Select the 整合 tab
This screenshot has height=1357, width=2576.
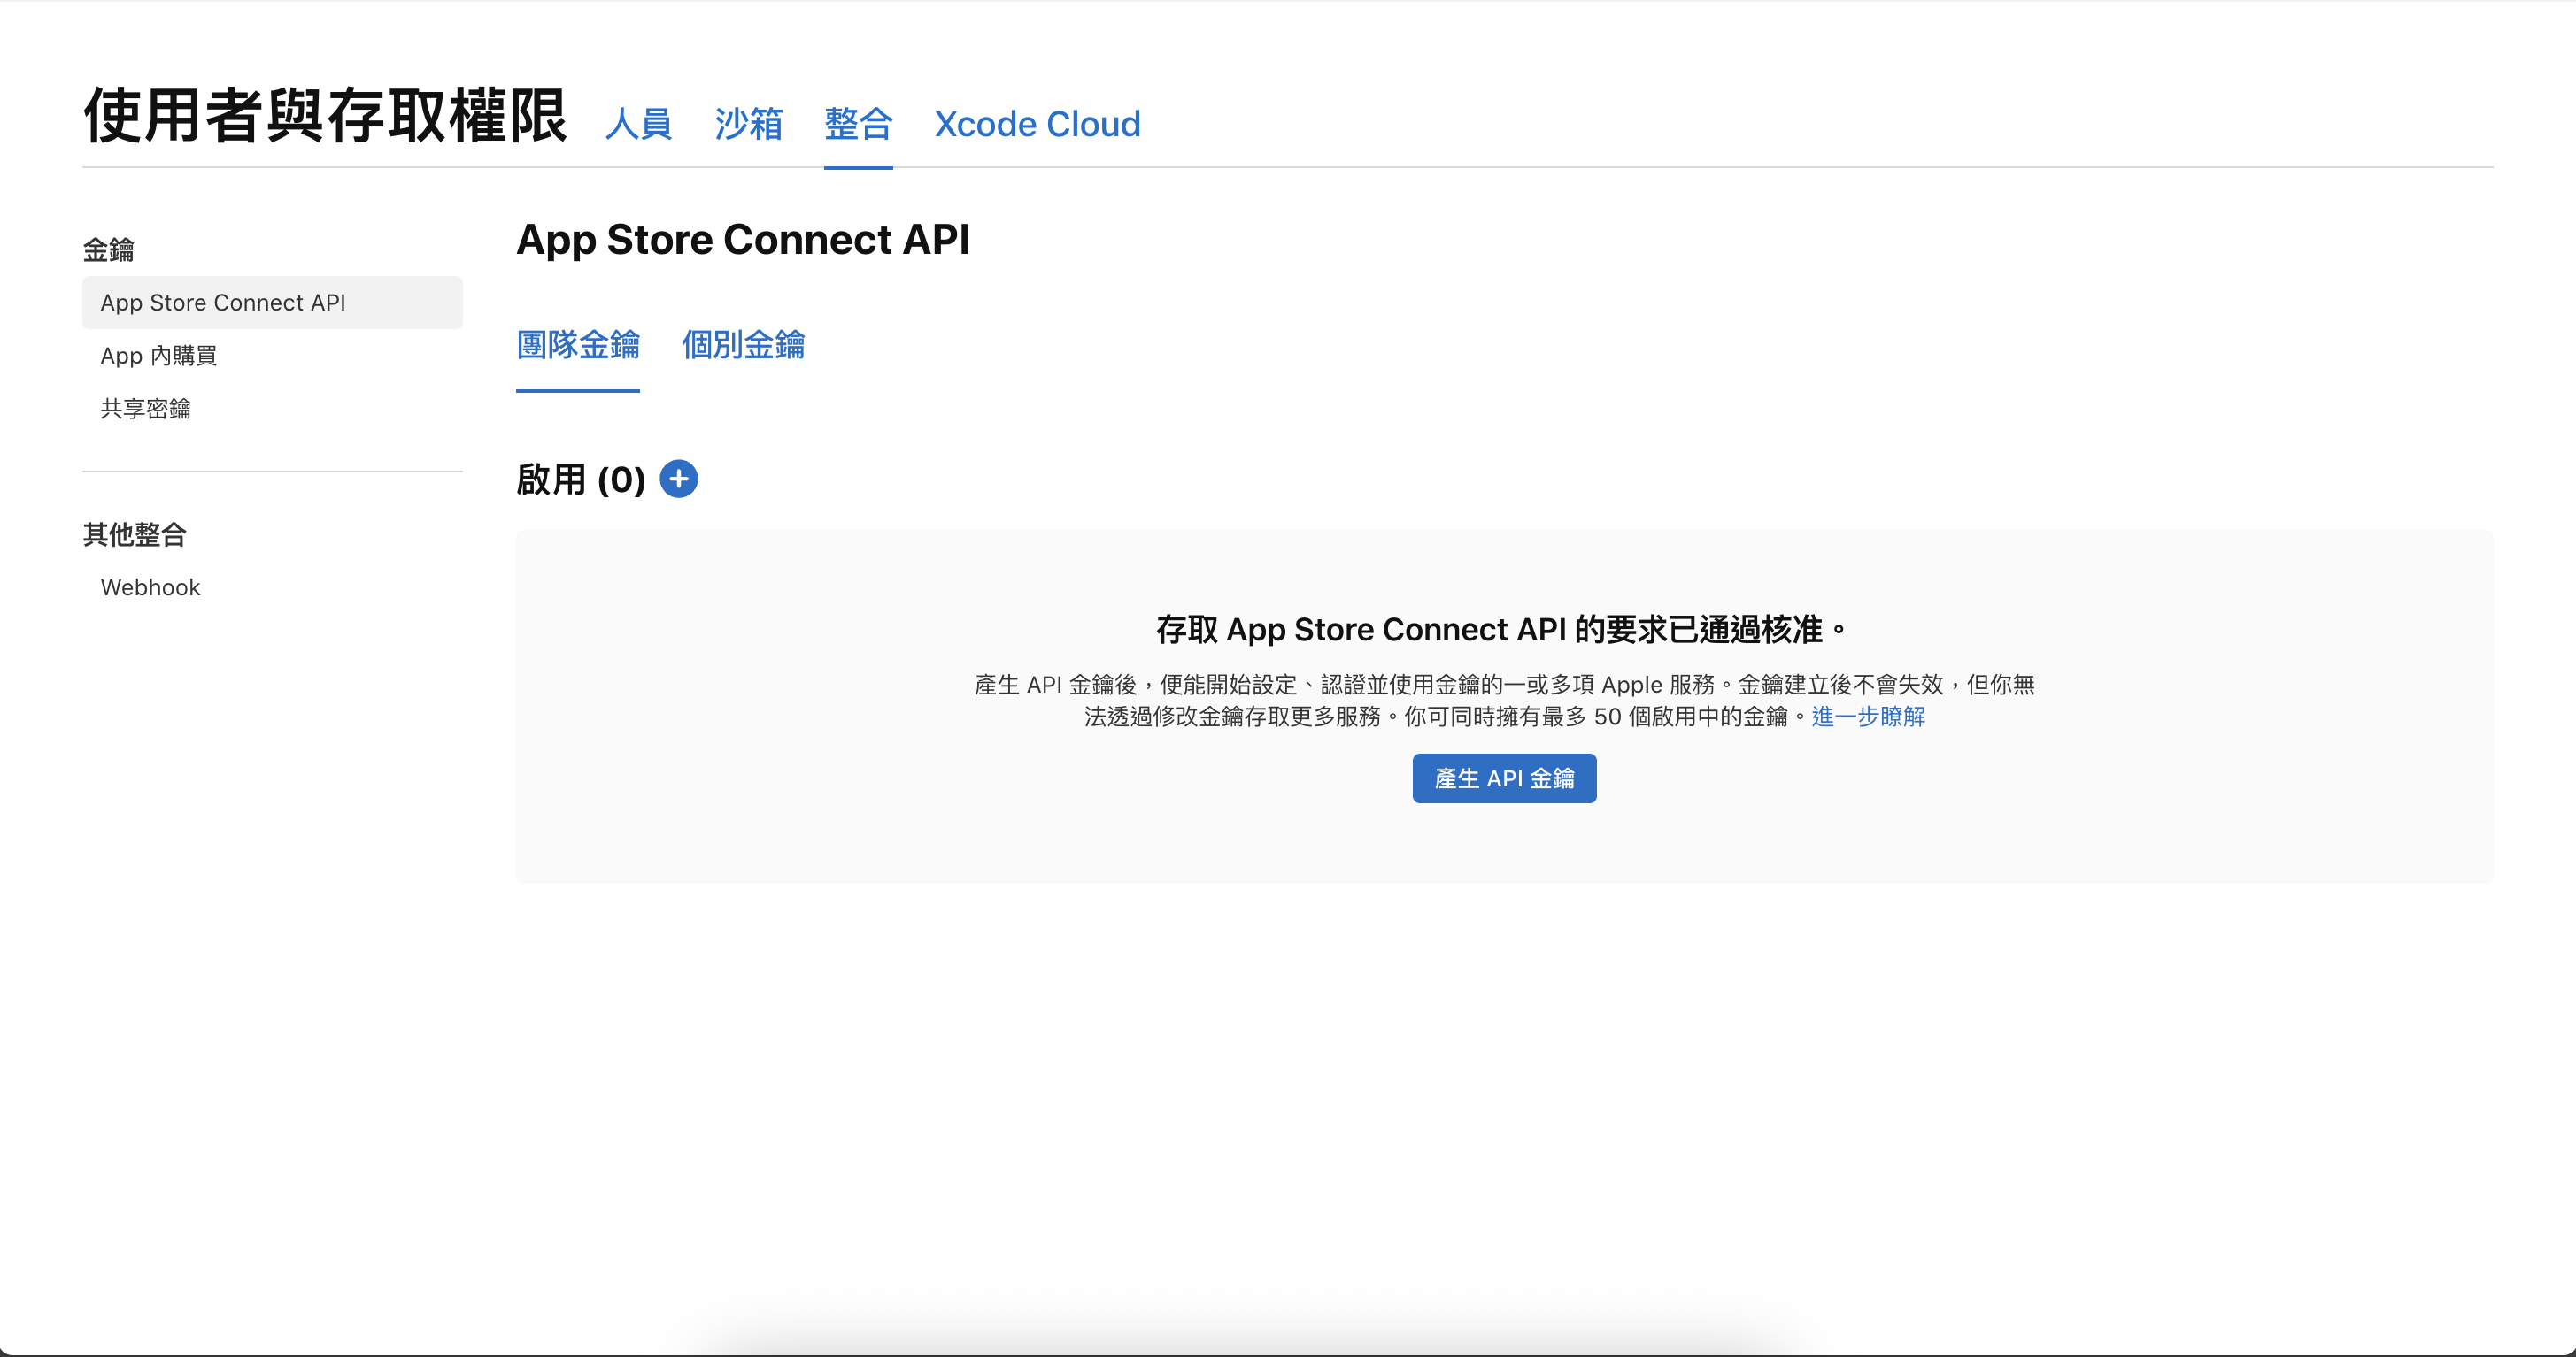pos(858,124)
